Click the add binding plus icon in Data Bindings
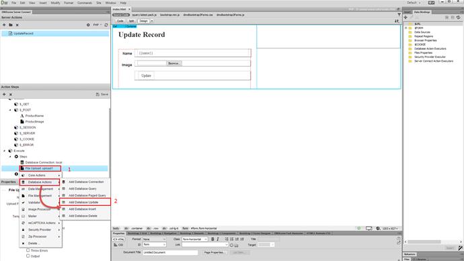464x261 pixels. (405, 17)
